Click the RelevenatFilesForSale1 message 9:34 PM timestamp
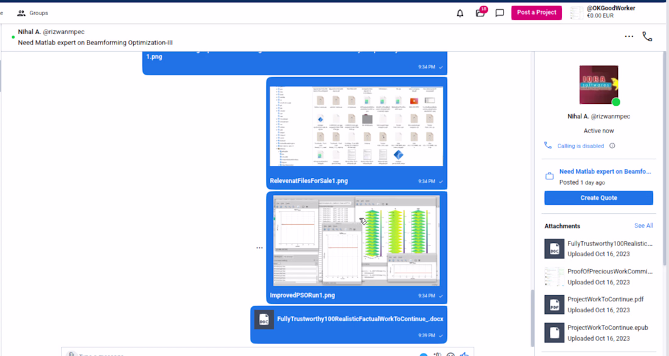 click(427, 181)
